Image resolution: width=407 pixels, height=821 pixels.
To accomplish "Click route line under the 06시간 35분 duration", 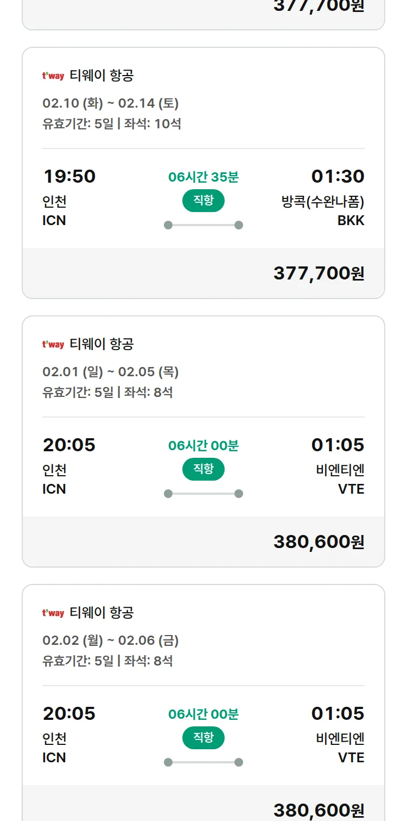I will coord(203,225).
